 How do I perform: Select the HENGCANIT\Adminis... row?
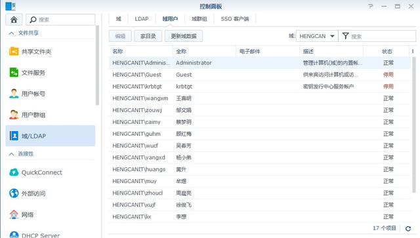coord(260,63)
